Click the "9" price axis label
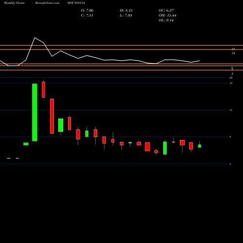This screenshot has width=243, height=243. pos(230,137)
